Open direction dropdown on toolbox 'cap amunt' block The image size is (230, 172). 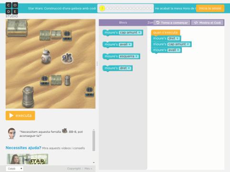click(x=140, y=32)
